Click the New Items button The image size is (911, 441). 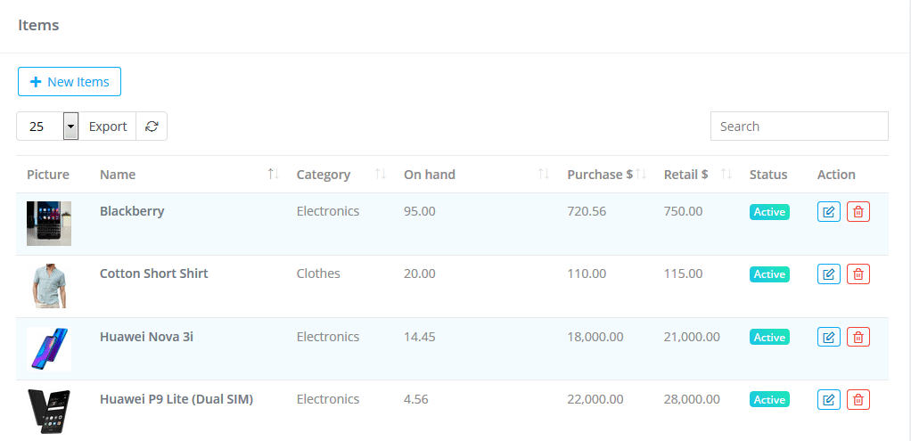tap(70, 82)
